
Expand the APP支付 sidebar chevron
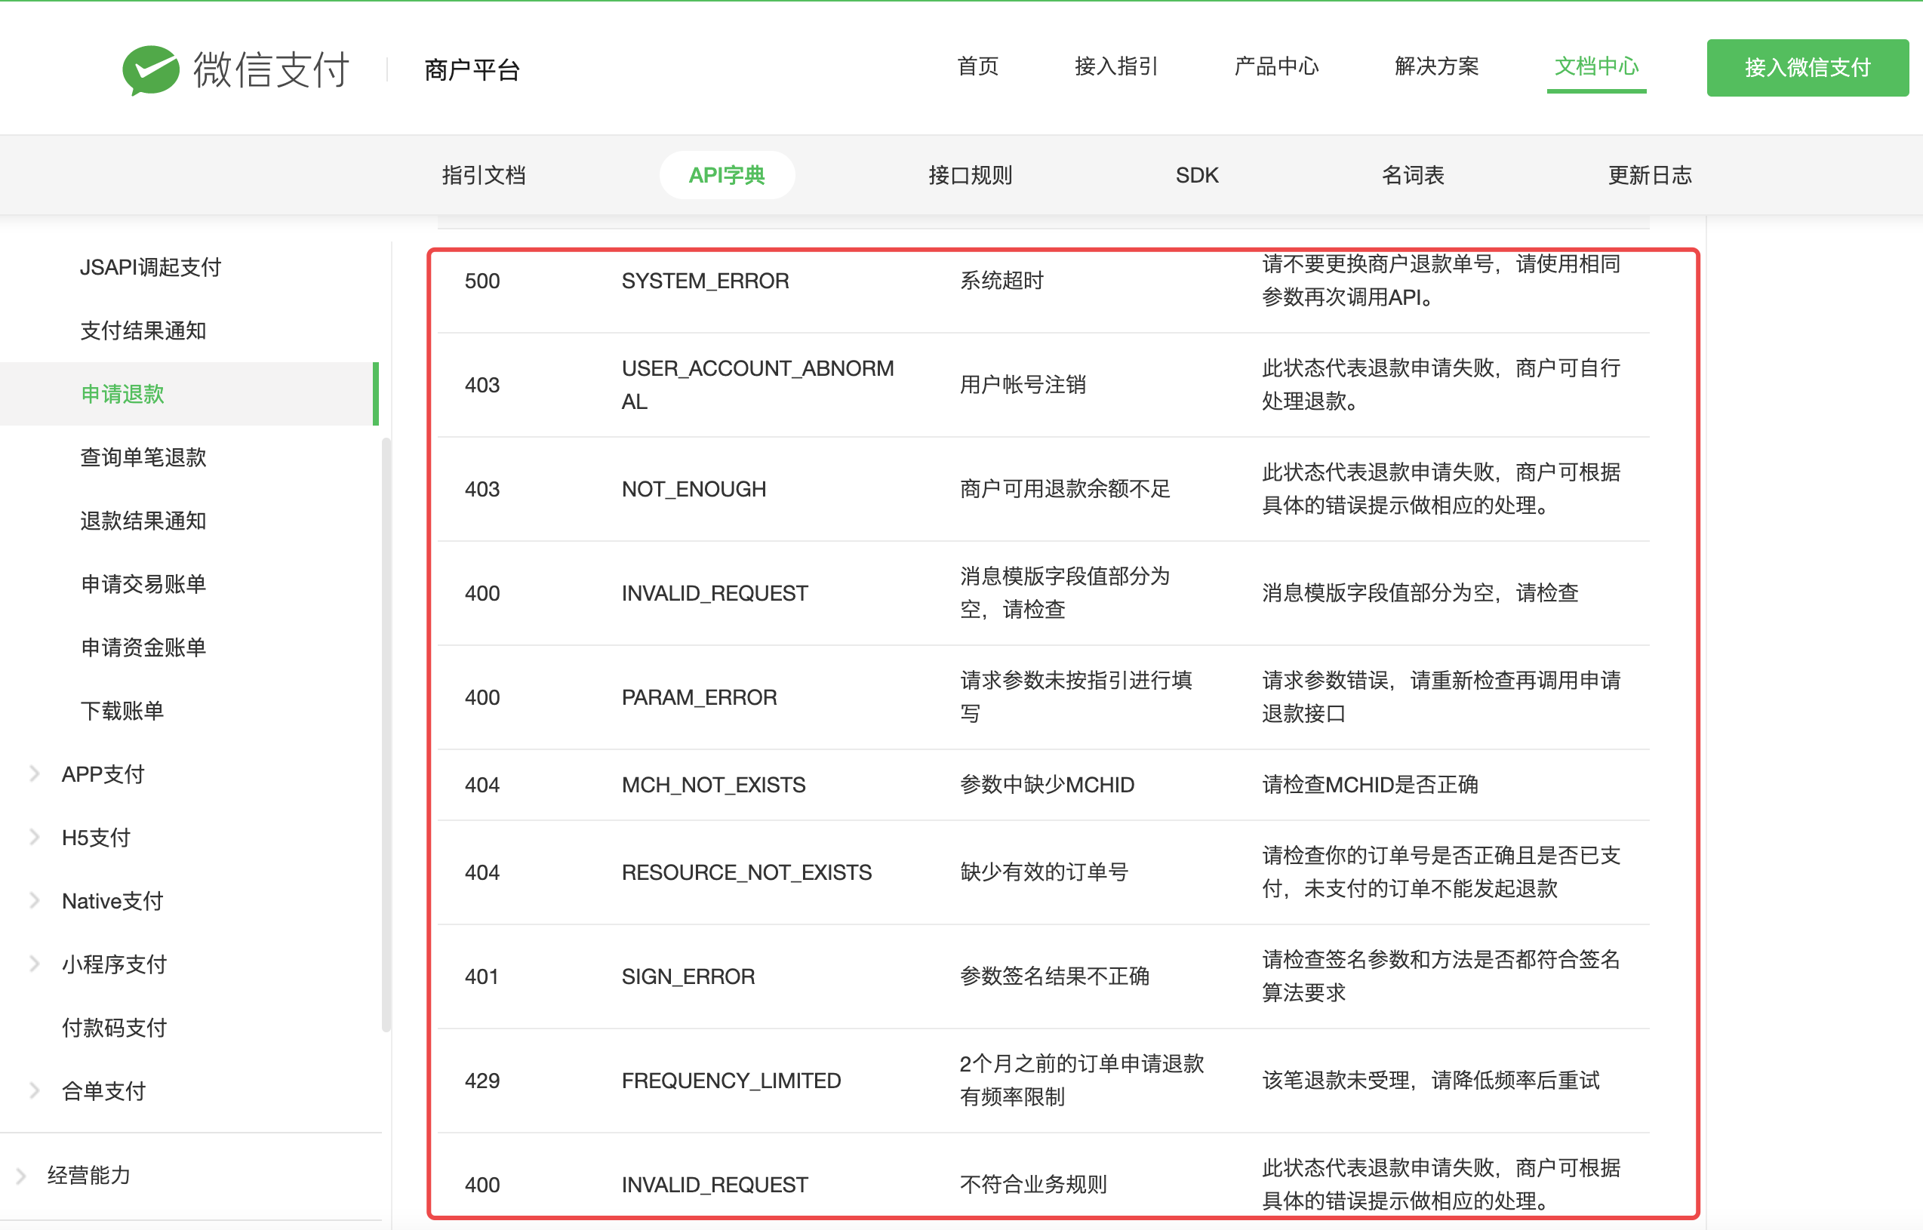click(x=35, y=773)
